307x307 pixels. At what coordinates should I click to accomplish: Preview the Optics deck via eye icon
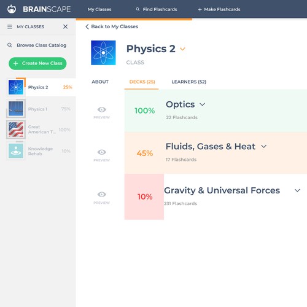coord(102,109)
